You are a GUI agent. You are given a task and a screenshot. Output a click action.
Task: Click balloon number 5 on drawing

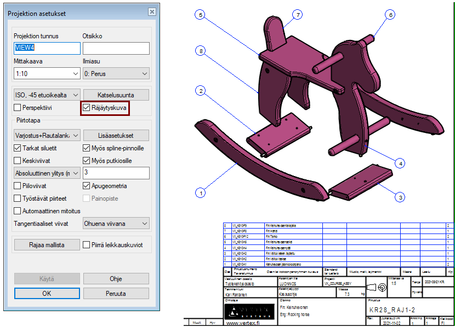[201, 16]
